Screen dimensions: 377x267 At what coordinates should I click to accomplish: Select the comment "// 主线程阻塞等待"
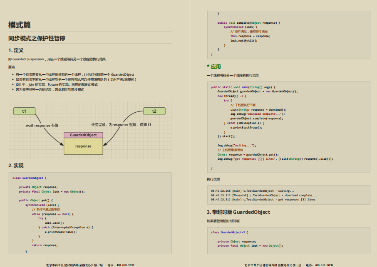coord(230,150)
